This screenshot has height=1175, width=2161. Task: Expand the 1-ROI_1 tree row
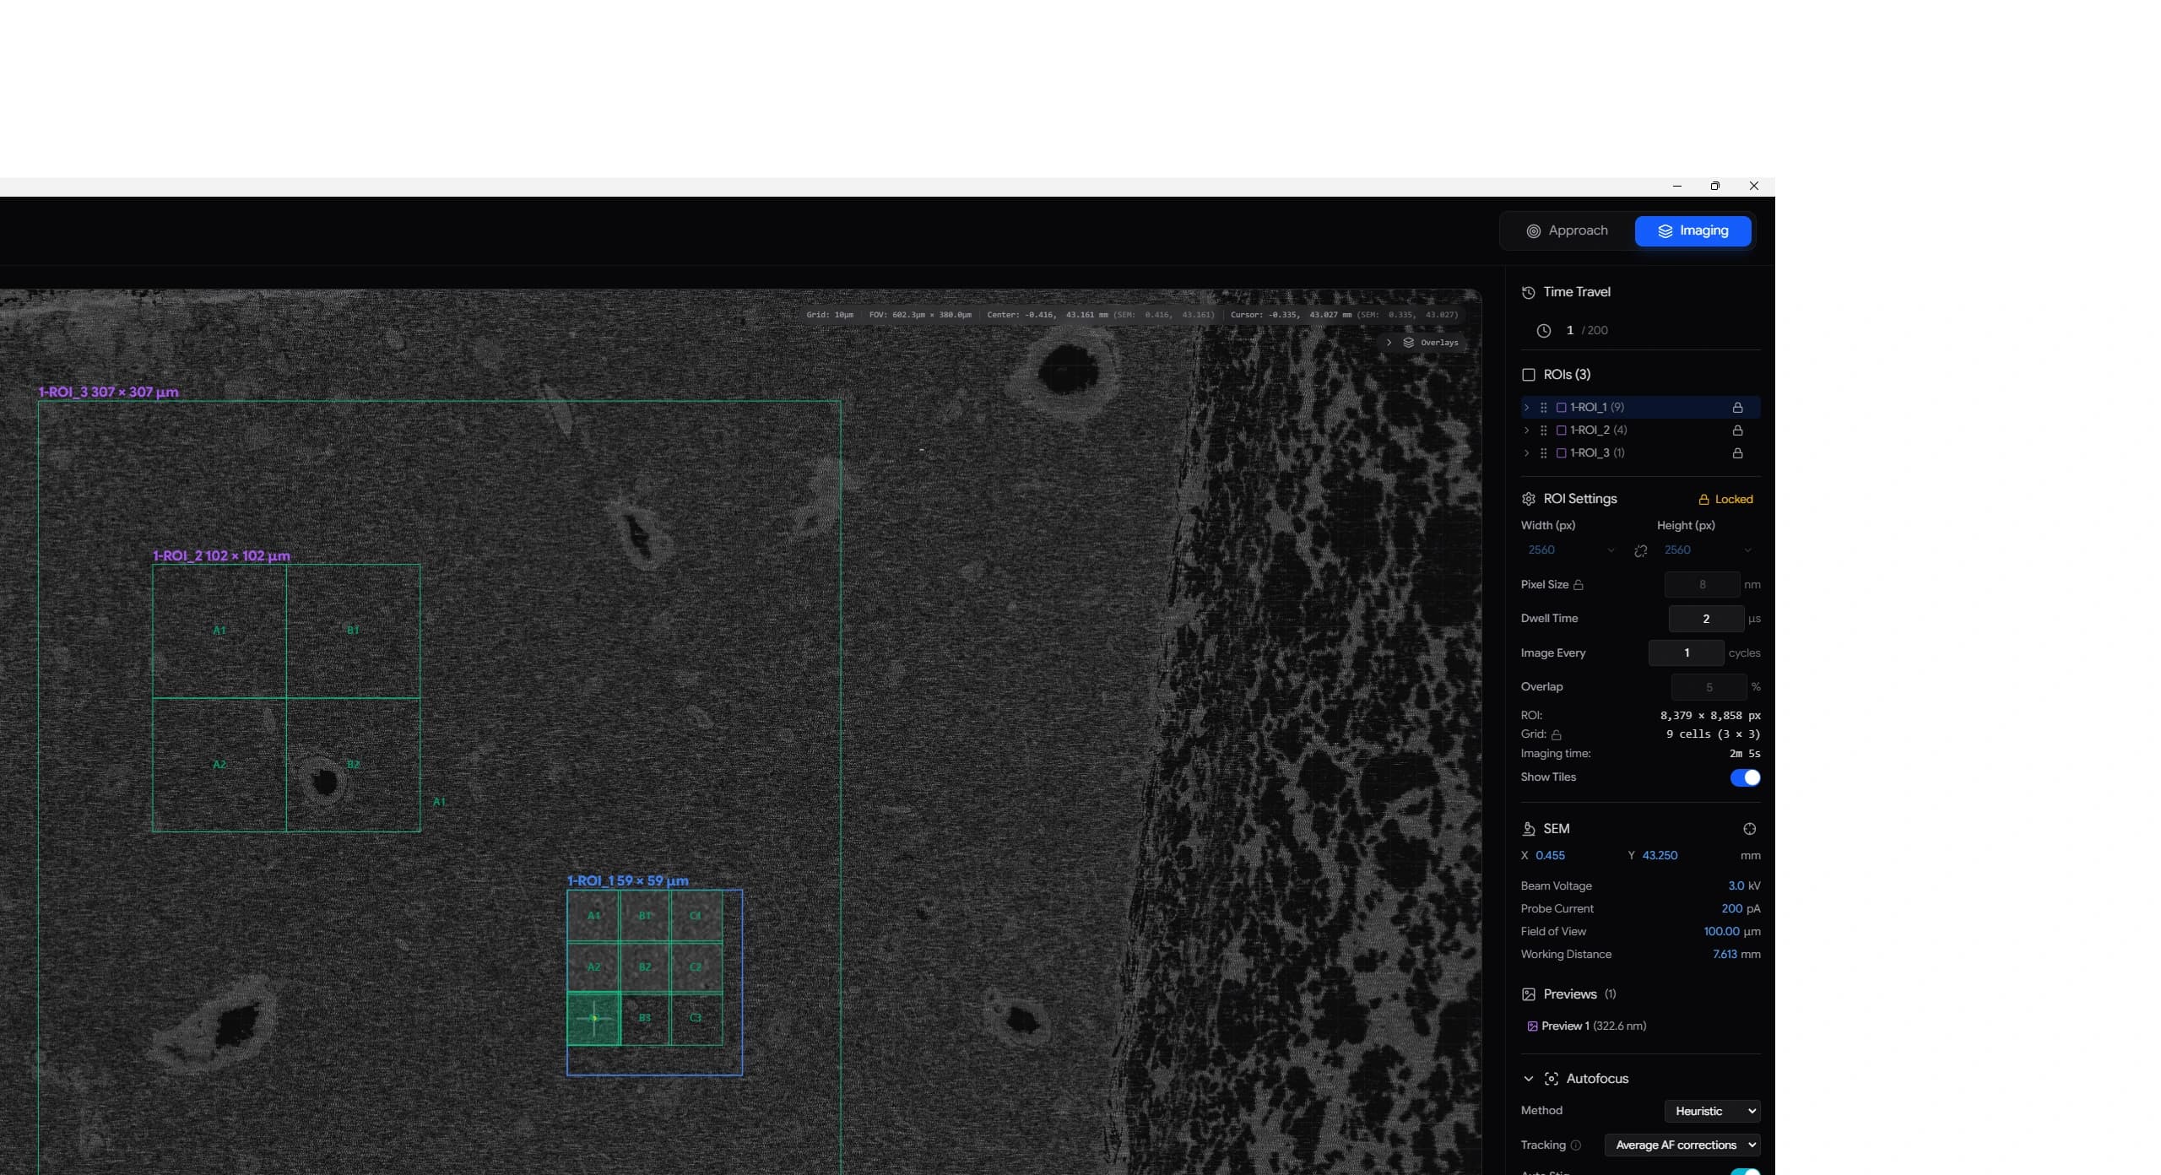coord(1526,408)
